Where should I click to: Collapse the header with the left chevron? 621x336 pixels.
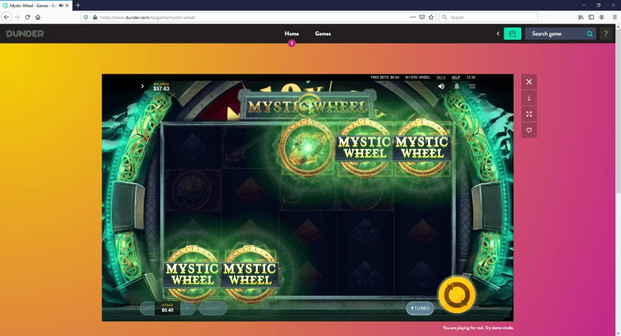point(498,33)
